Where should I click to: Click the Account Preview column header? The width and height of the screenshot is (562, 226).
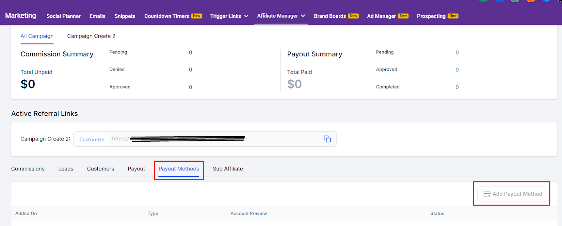pos(249,213)
